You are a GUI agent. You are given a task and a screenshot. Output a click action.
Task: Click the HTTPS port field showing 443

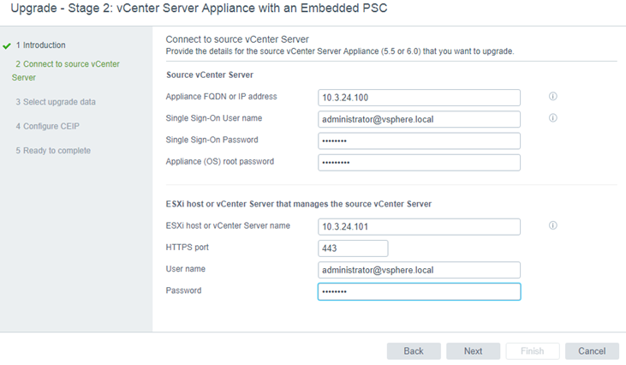(x=353, y=248)
